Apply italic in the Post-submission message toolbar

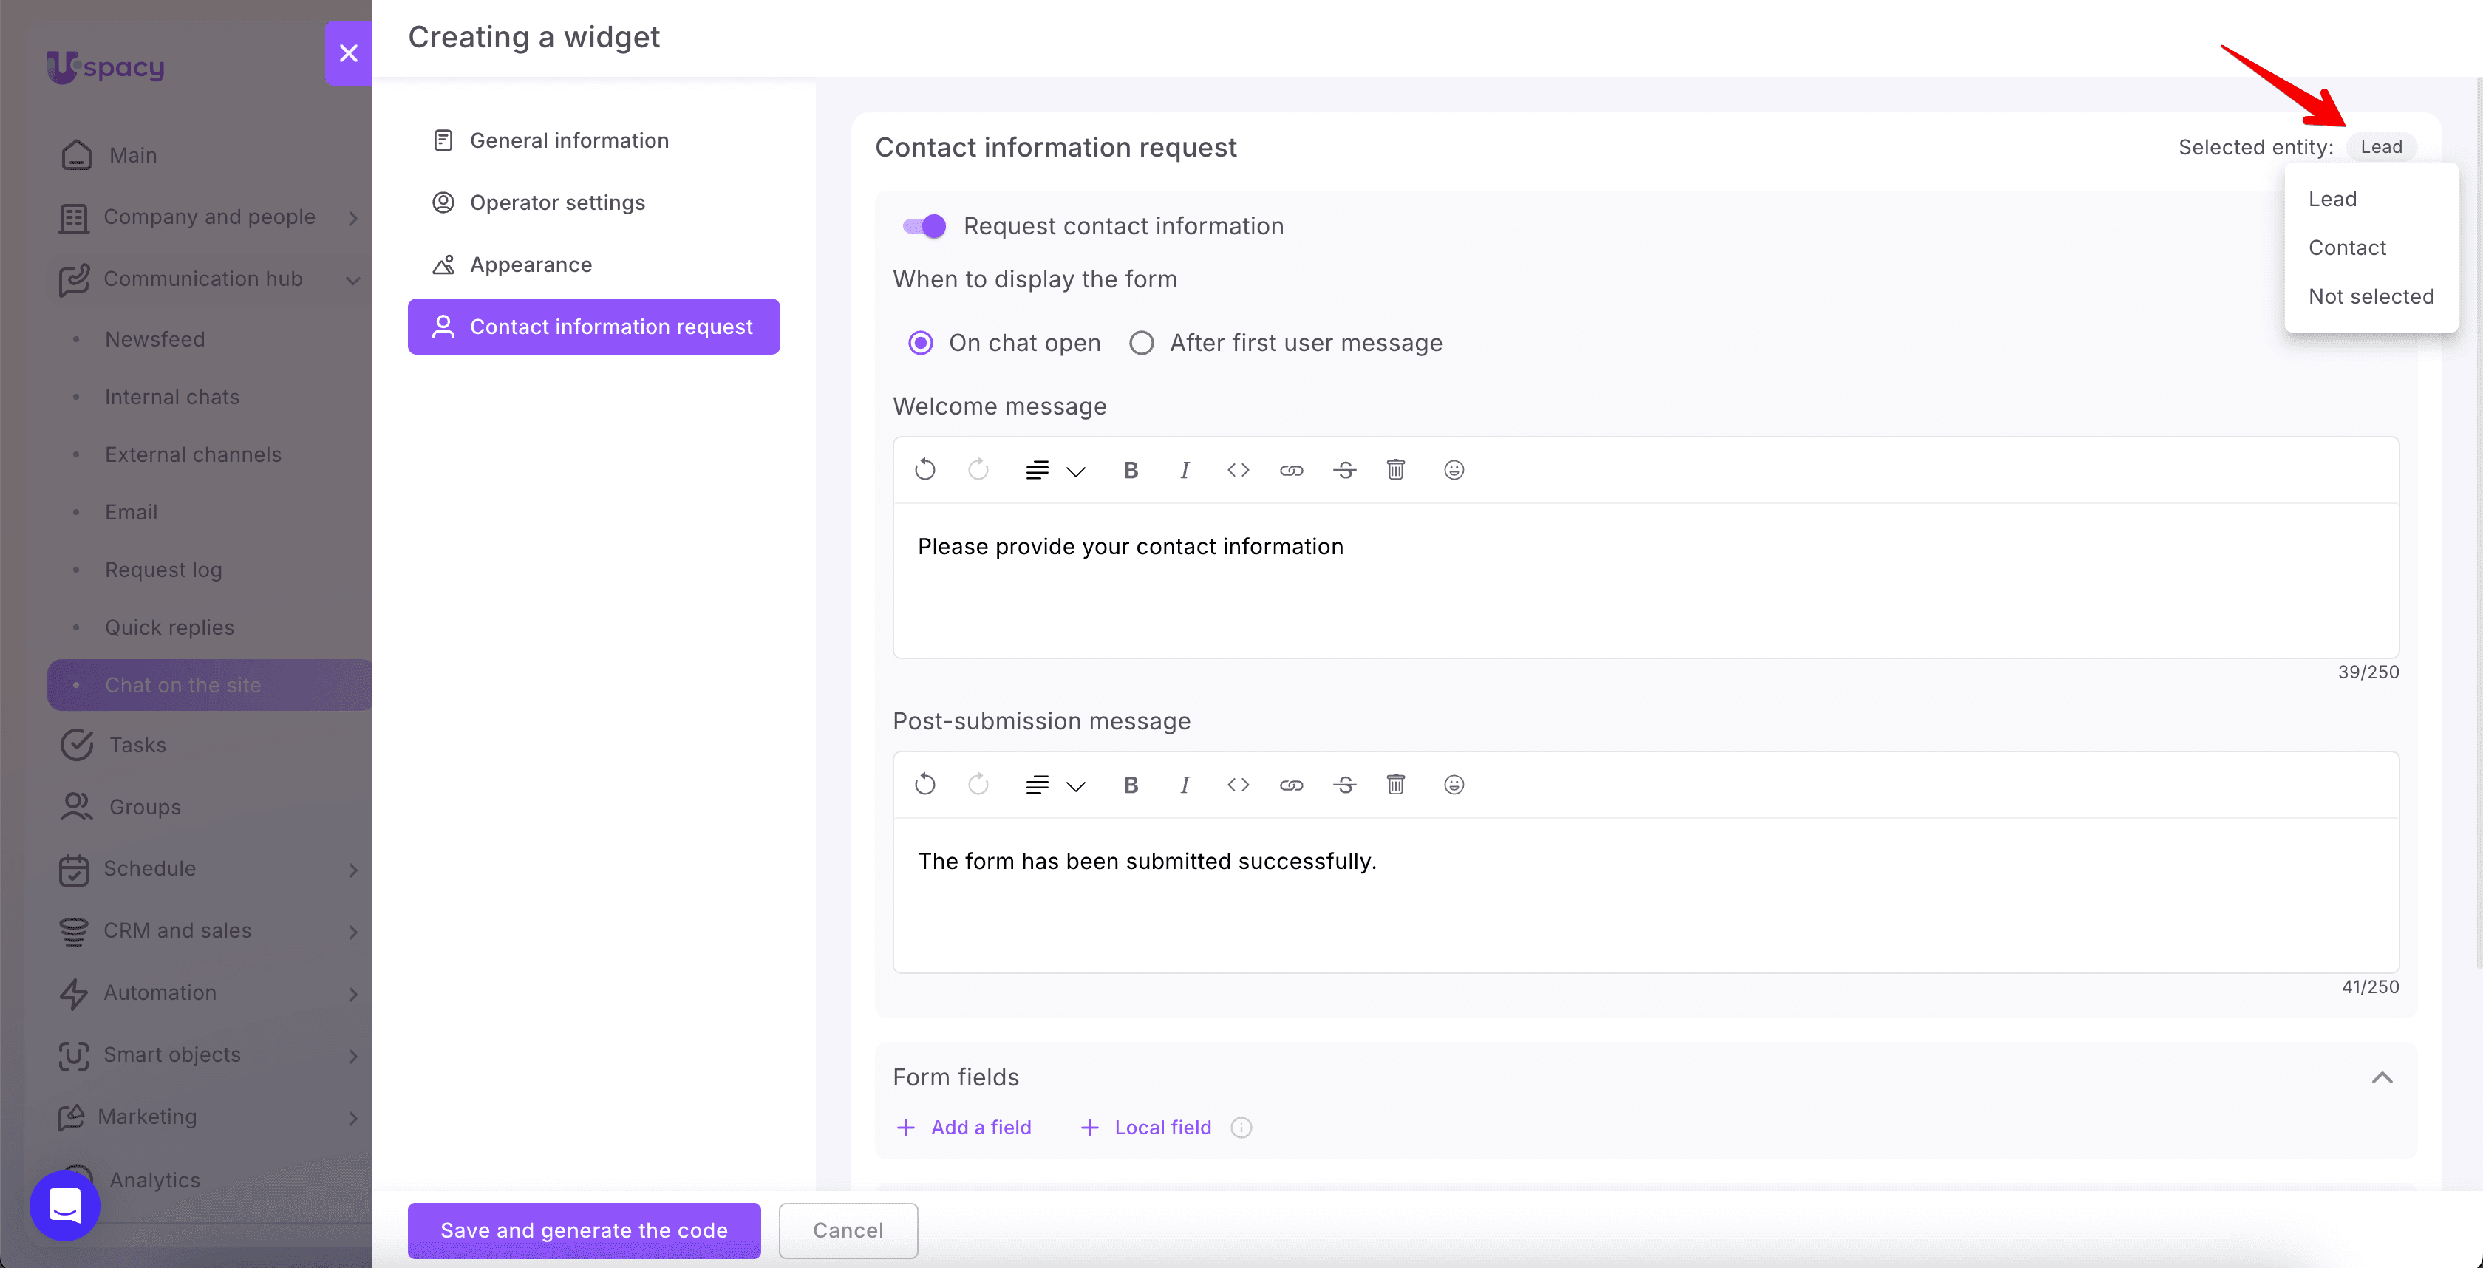(1185, 784)
